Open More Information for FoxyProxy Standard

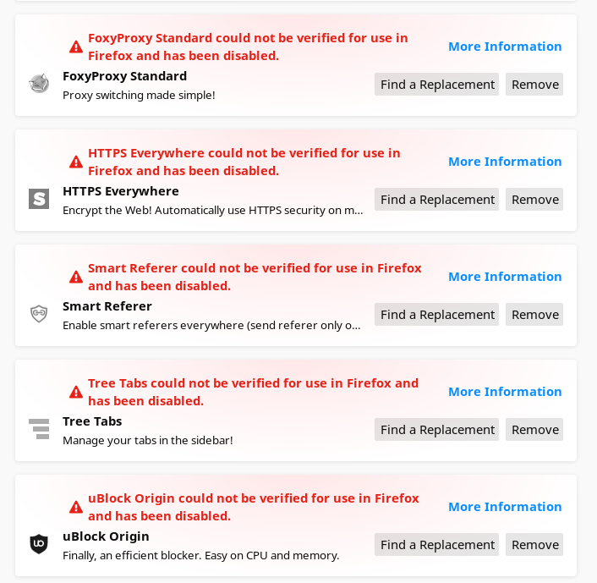(505, 47)
